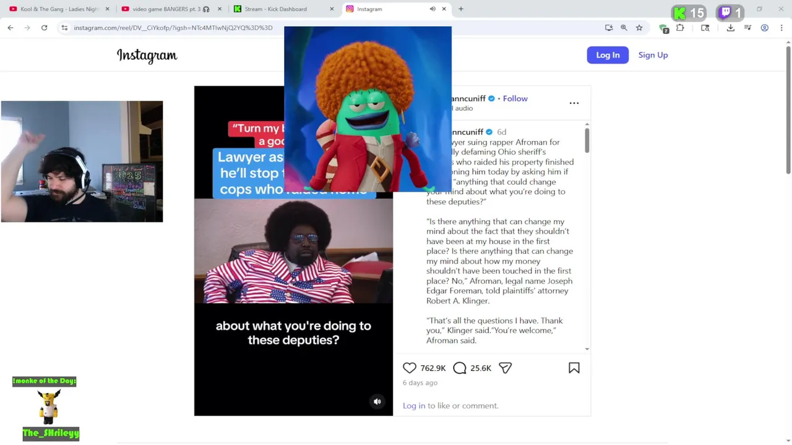Click the reel video of the man in the flag suit
Viewport: 792px width, 445px height.
[293, 251]
